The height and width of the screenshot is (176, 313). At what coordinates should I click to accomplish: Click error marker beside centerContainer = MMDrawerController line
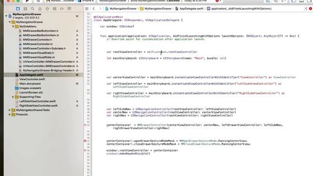click(85, 125)
